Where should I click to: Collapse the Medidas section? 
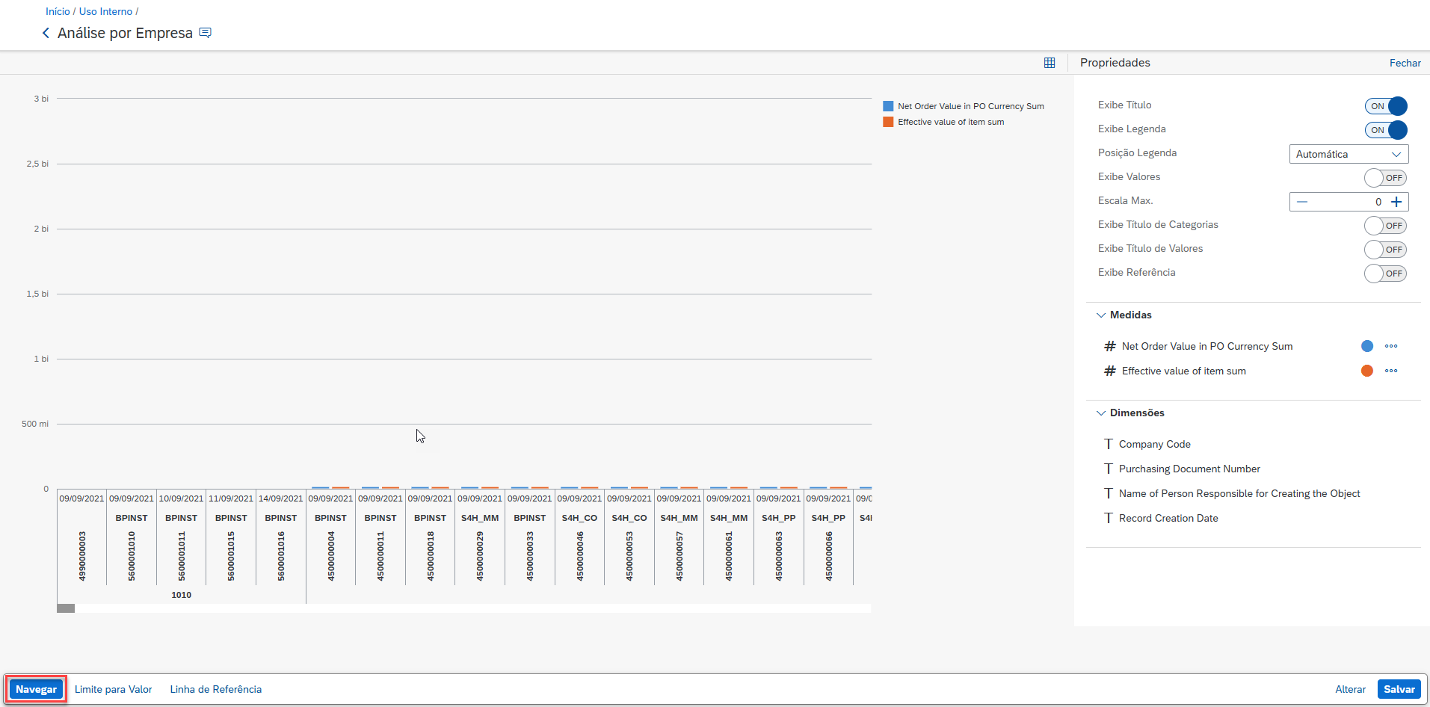pos(1101,315)
